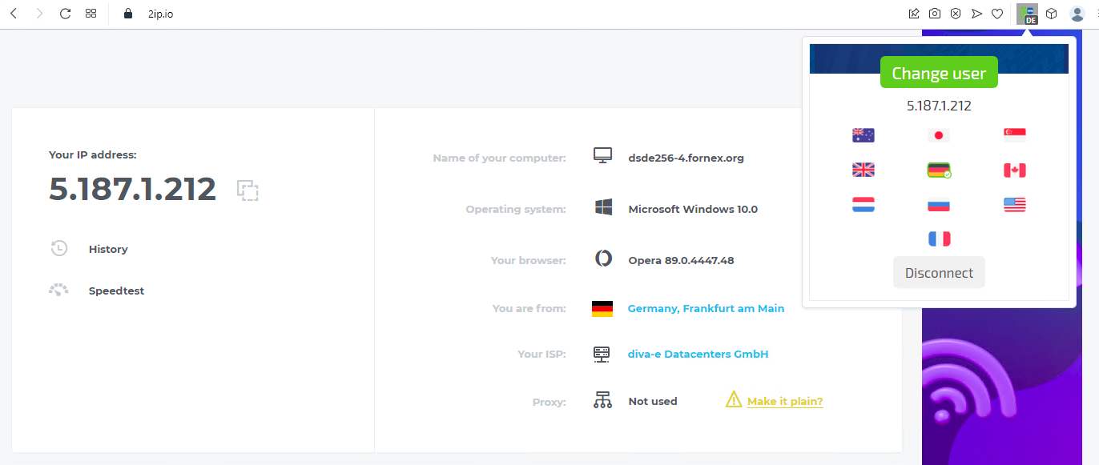This screenshot has height=465, width=1099.
Task: Select the Japan flag server
Action: [x=939, y=135]
